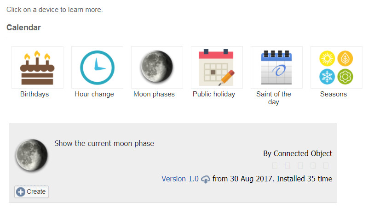Click the "Public holiday" text label
Screen dimensions: 368x208
point(214,94)
